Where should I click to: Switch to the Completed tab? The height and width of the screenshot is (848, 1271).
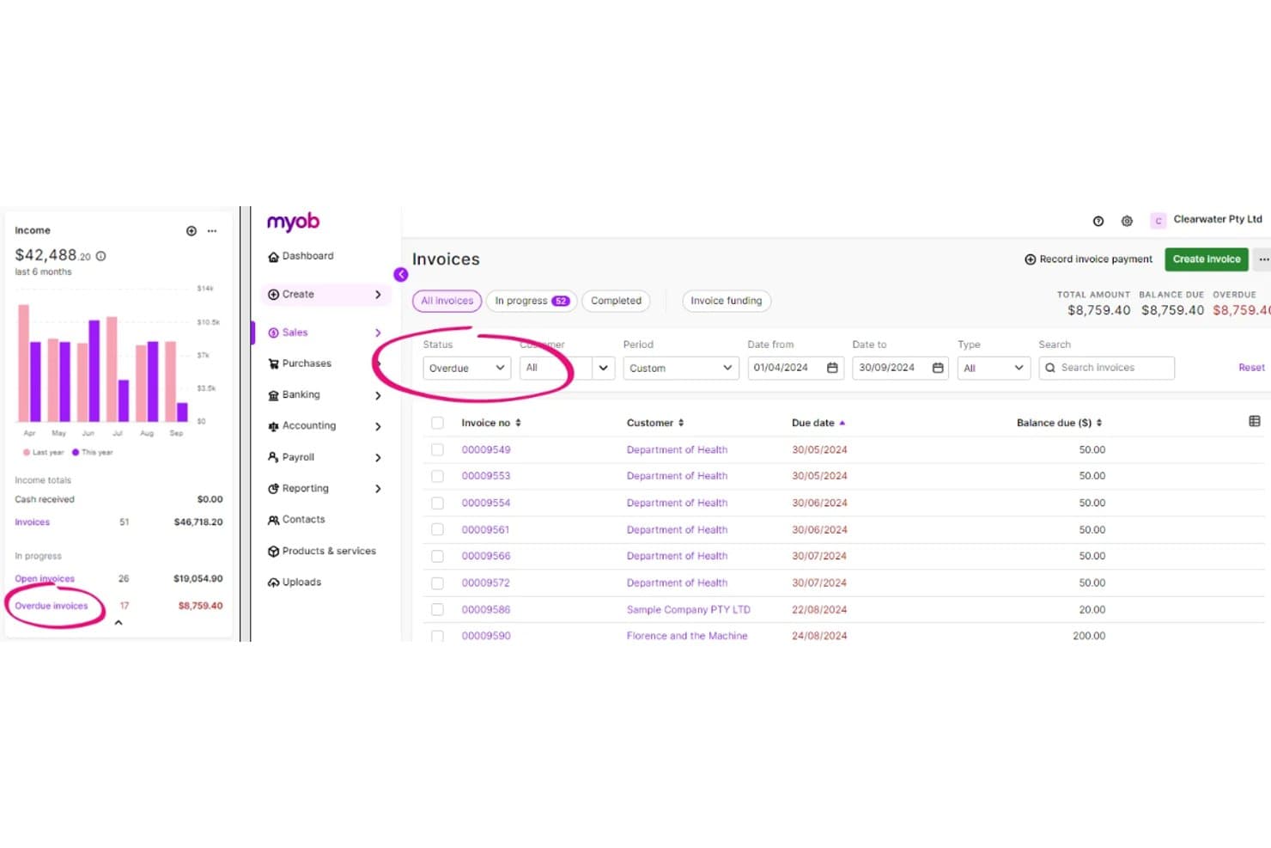[616, 301]
